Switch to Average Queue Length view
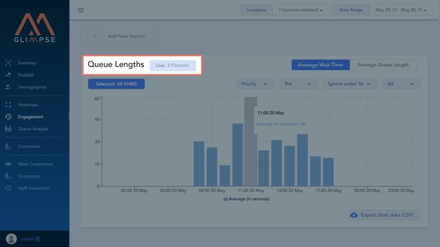 383,65
